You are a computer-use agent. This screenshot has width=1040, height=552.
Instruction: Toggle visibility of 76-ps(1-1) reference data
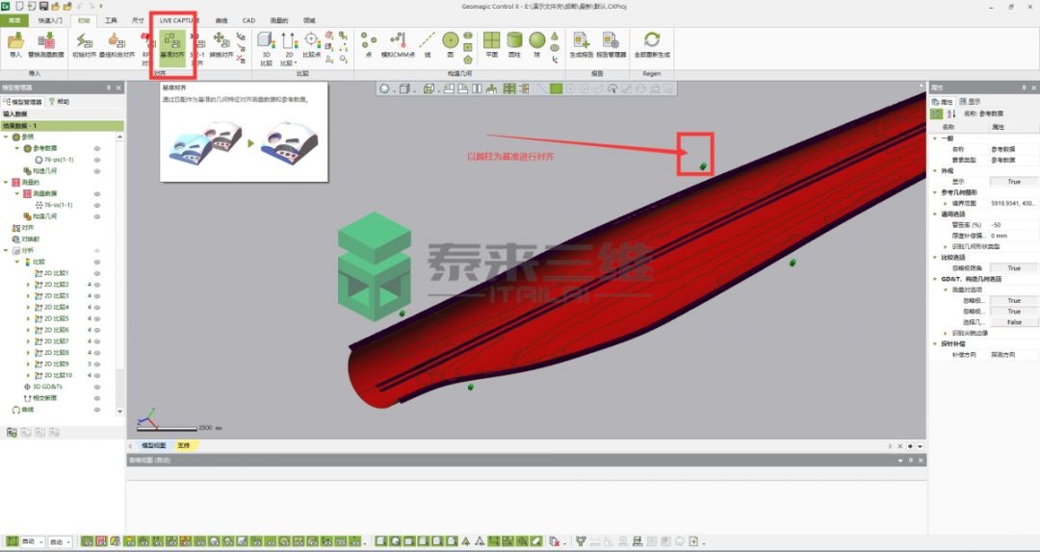click(97, 160)
